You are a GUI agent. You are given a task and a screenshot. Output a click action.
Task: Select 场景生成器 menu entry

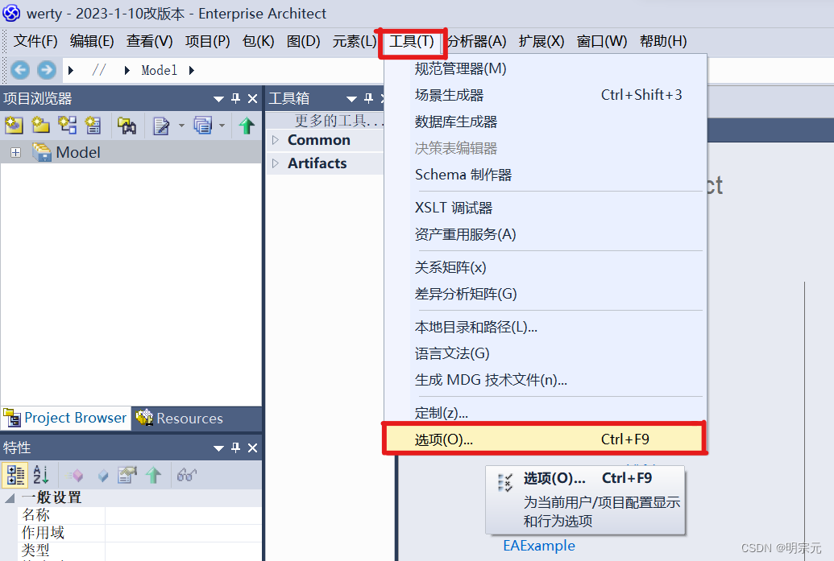546,95
